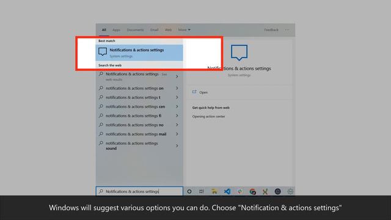Open the green X app icon on taskbar

click(x=265, y=191)
